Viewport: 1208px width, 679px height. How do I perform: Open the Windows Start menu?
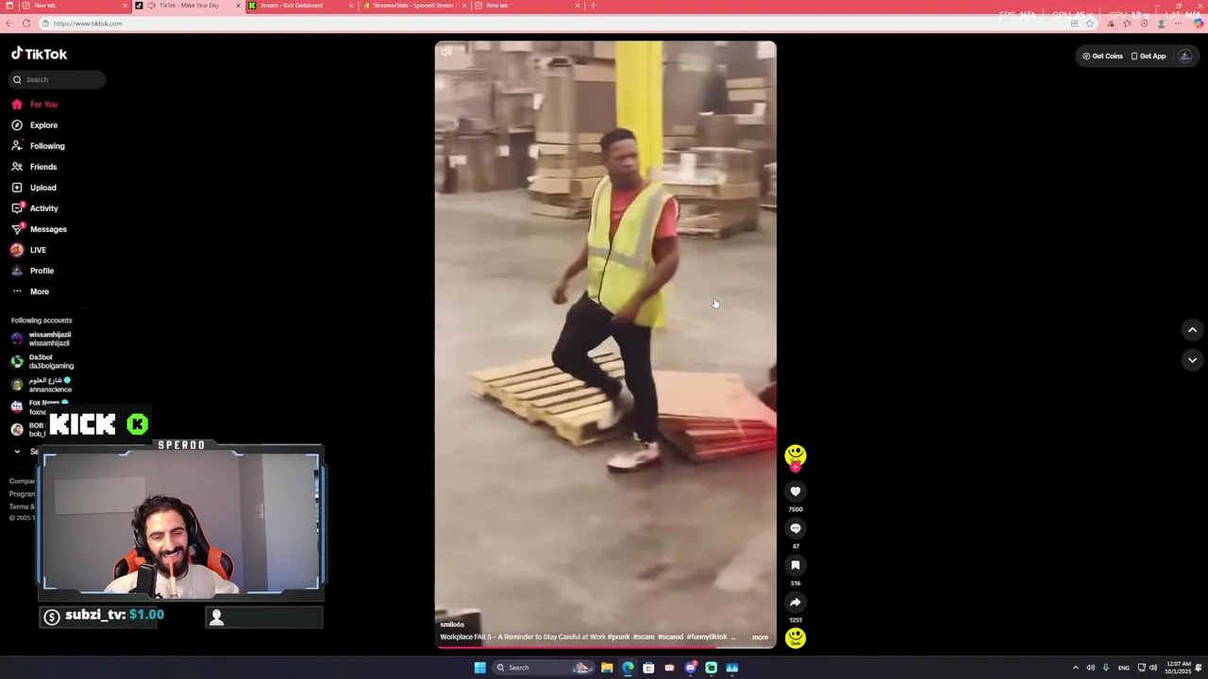click(x=479, y=668)
